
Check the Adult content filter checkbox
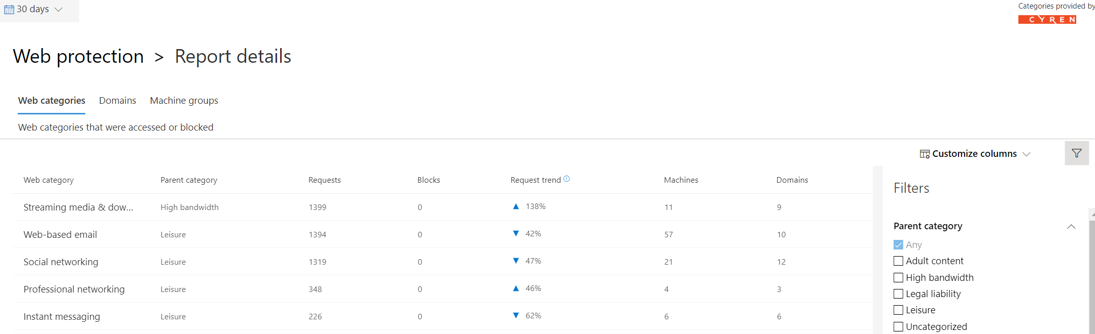click(x=898, y=261)
